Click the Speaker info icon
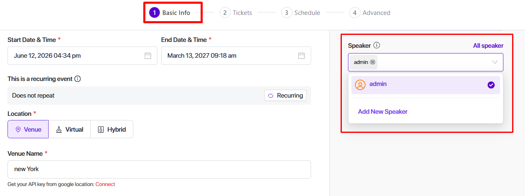Screen dimensions: 525x196 click(377, 46)
